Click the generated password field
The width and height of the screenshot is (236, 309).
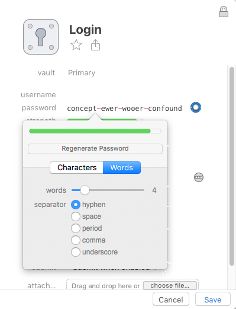point(124,109)
